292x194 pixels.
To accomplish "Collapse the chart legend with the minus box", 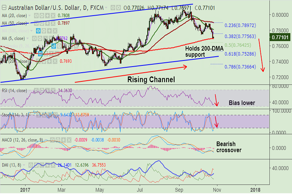I will pos(4,8).
